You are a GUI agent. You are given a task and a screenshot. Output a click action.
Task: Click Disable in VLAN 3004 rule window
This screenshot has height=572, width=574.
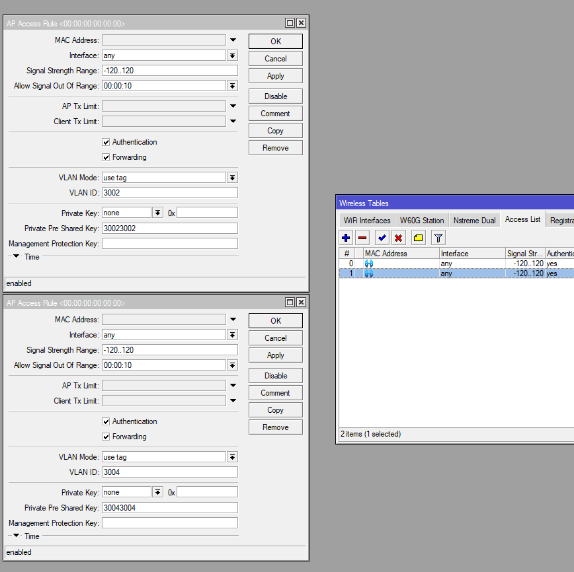[276, 376]
